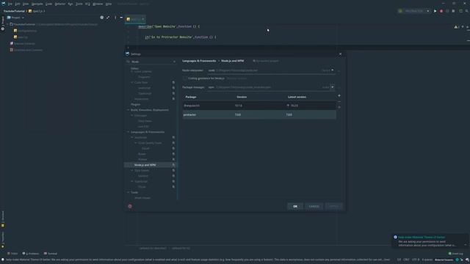470x264 pixels.
Task: Clear the Settings search field
Action: pos(174,62)
